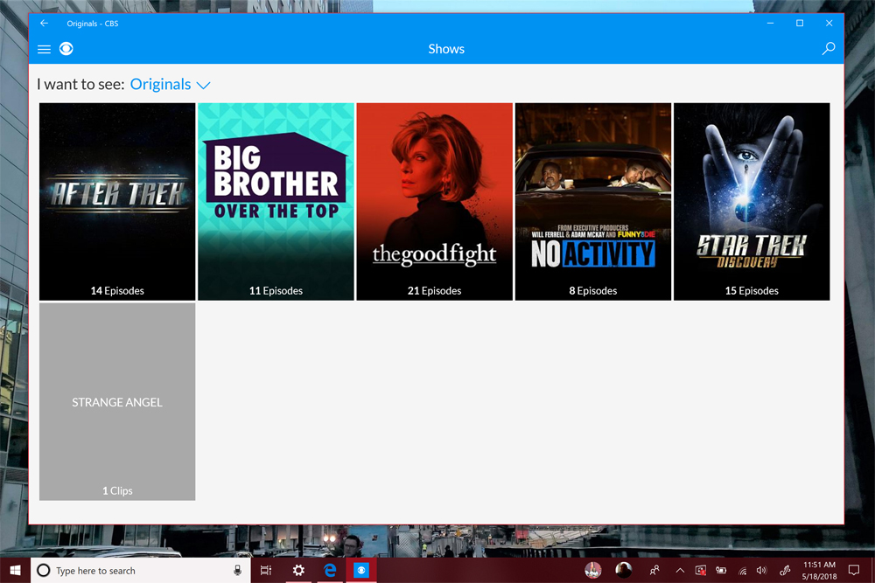Open the volume speaker icon

[762, 570]
